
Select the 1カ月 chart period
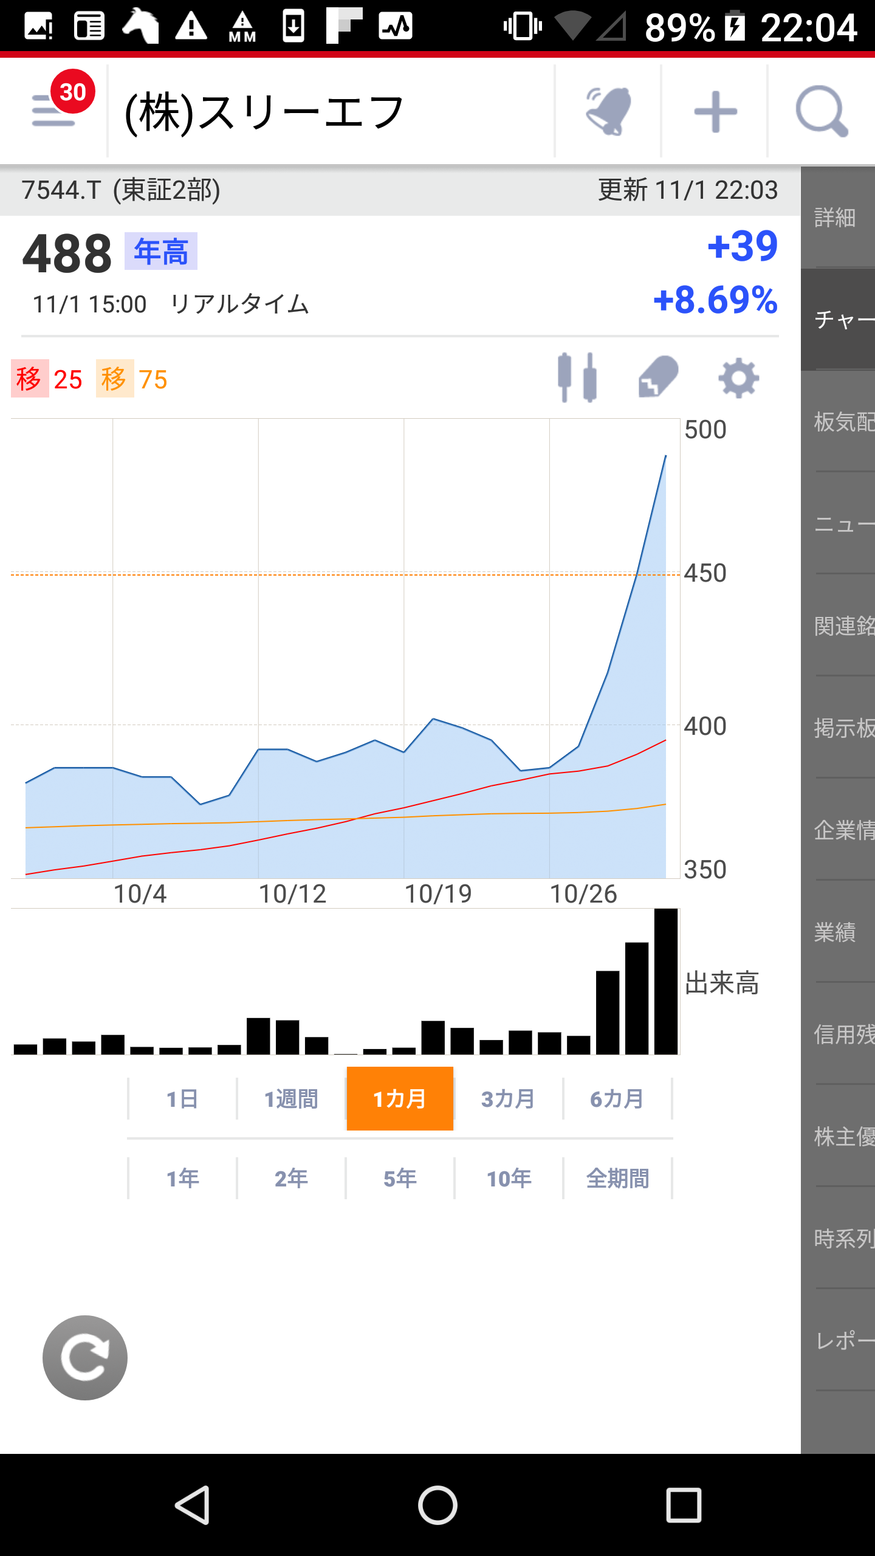click(x=400, y=1098)
